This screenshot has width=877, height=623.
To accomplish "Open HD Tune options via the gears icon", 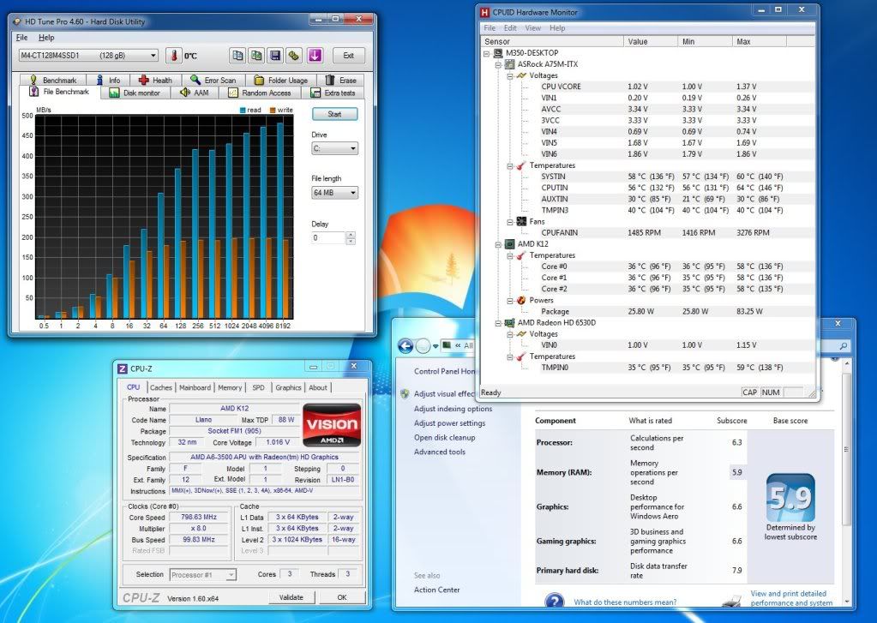I will [x=294, y=56].
